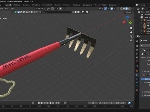Click the current frame field showing 21
This screenshot has width=150, height=112.
[93, 103]
